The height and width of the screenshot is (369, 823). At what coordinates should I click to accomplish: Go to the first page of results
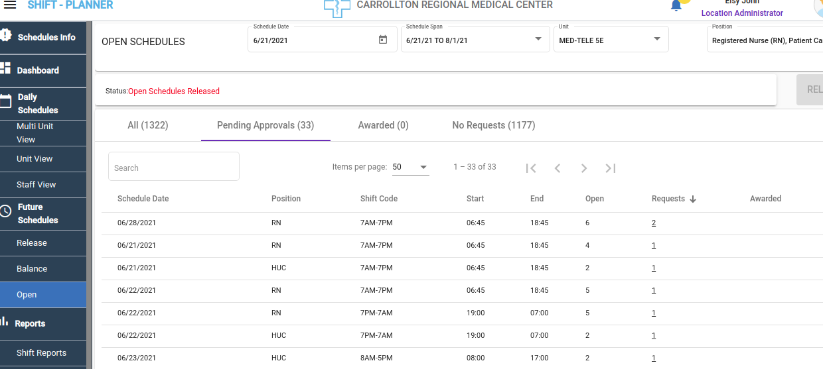point(531,168)
